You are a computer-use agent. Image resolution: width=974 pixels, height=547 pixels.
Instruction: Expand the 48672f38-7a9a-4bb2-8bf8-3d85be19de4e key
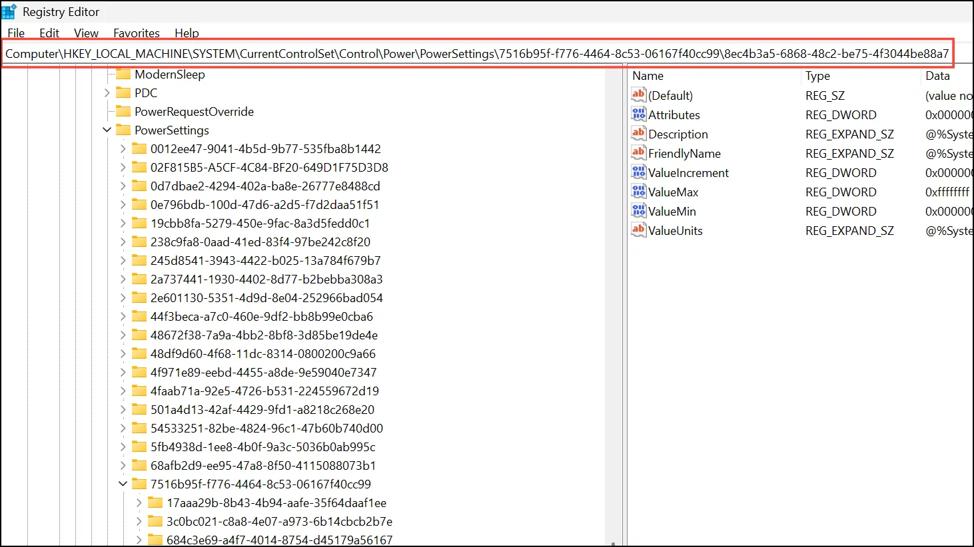click(x=123, y=335)
